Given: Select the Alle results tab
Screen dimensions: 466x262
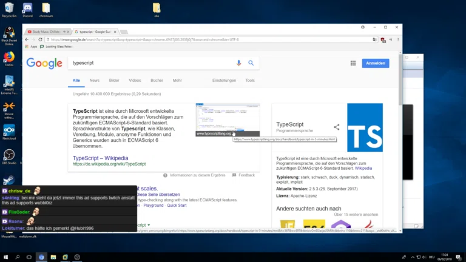Looking at the screenshot, I should [x=76, y=81].
